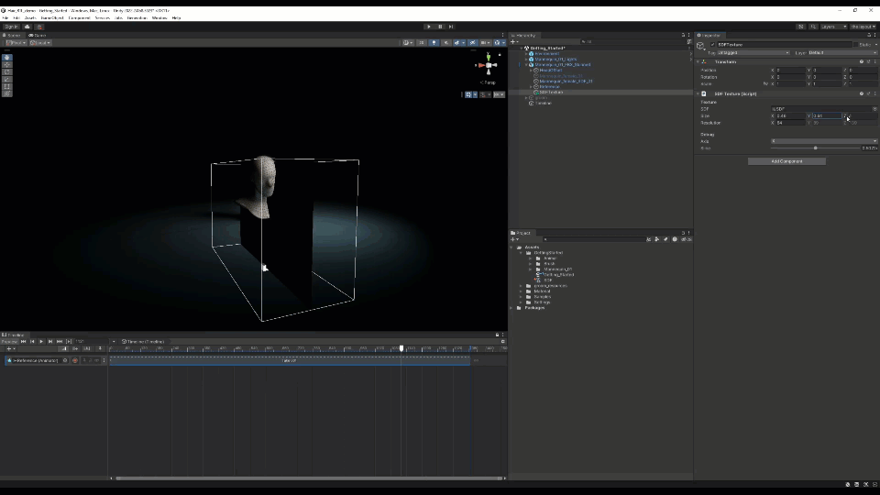880x495 pixels.
Task: Open the Tag dropdown showing Untagged
Action: (x=753, y=52)
